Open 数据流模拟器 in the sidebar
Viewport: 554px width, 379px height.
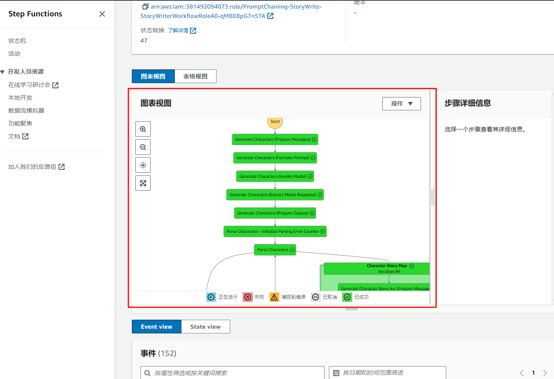(x=26, y=111)
